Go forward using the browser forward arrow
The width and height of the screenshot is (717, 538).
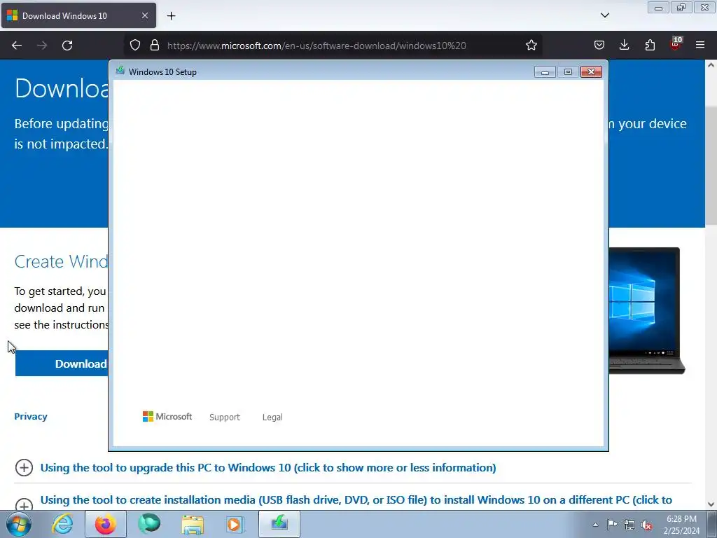point(42,46)
